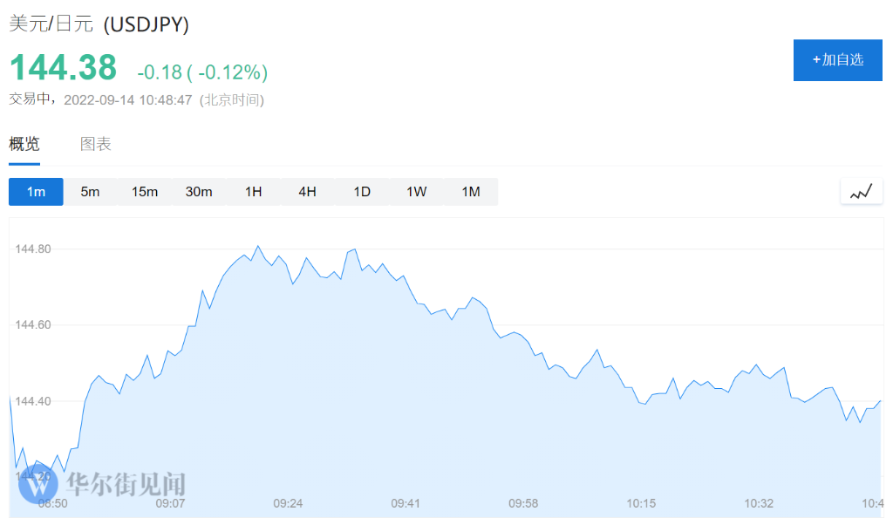This screenshot has height=525, width=893.
Task: Show the 1W weekly chart
Action: 416,192
